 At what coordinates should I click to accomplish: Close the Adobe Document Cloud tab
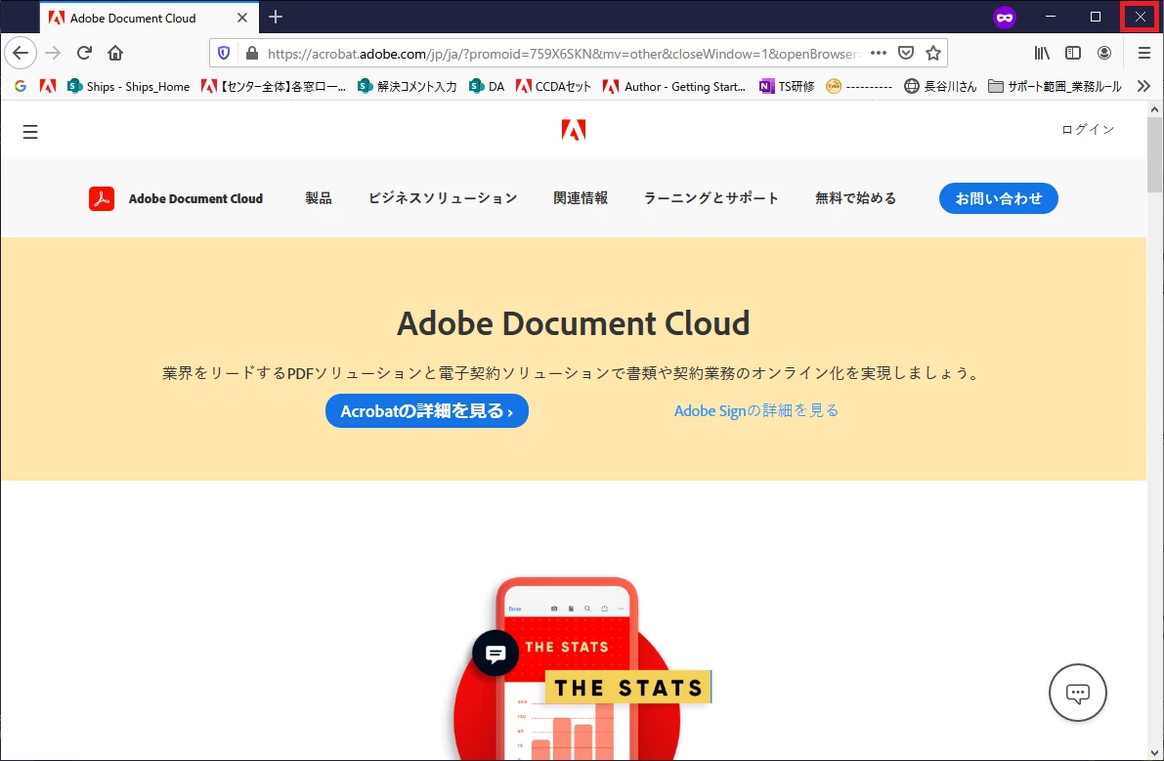pos(242,18)
